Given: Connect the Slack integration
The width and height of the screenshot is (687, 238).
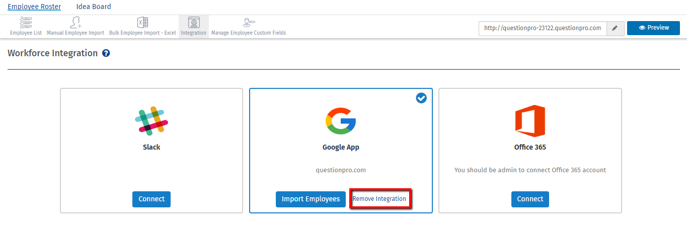Looking at the screenshot, I should (151, 199).
